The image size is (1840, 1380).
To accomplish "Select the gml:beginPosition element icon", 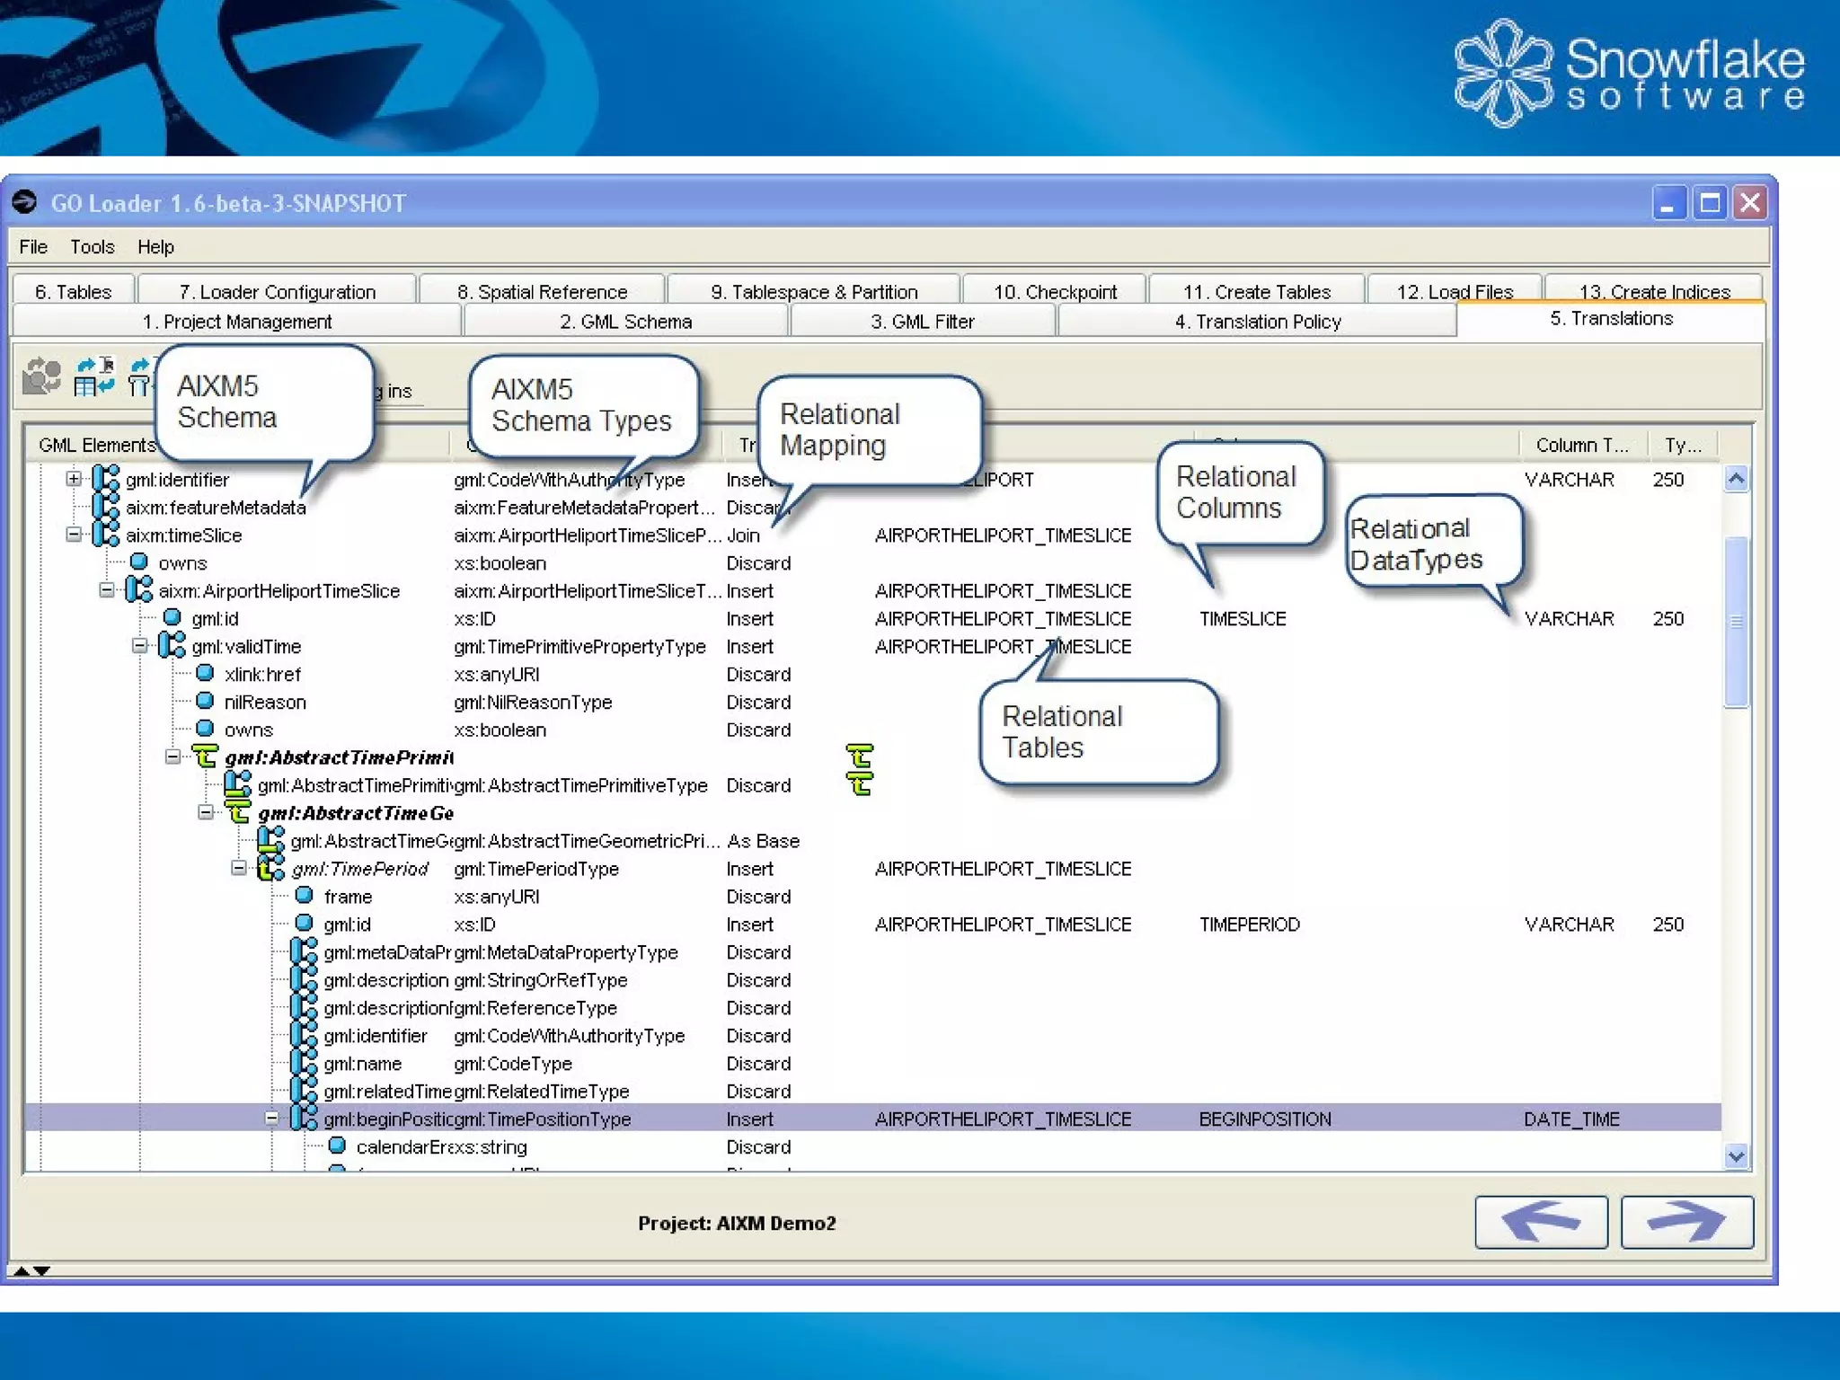I will [304, 1119].
